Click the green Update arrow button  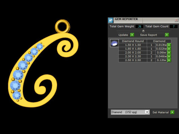coord(132,35)
